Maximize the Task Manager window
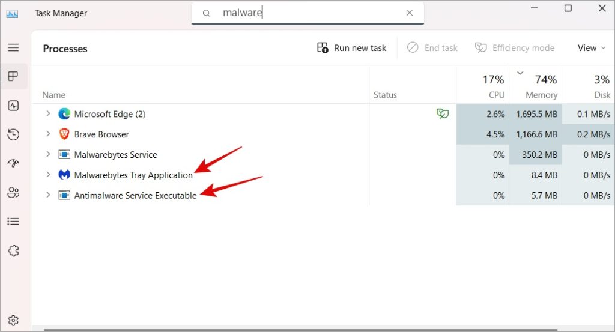Viewport: 615px width, 332px height. (568, 8)
